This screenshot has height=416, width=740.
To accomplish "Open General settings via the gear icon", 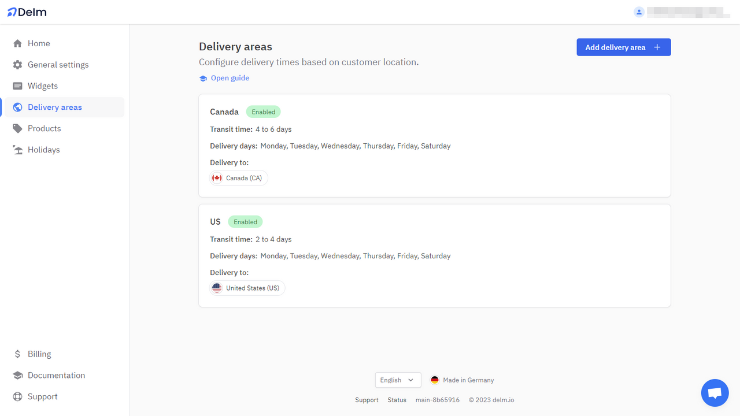I will [18, 64].
